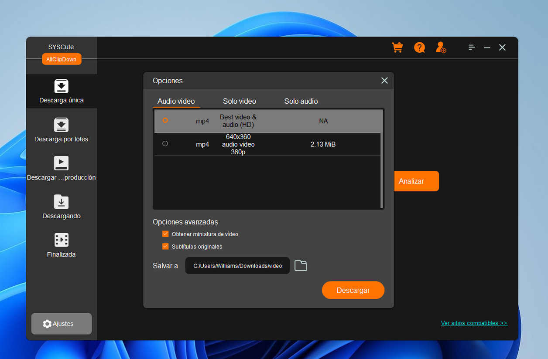548x359 pixels.
Task: Open the hamburger menu icon in title bar
Action: pyautogui.click(x=472, y=47)
